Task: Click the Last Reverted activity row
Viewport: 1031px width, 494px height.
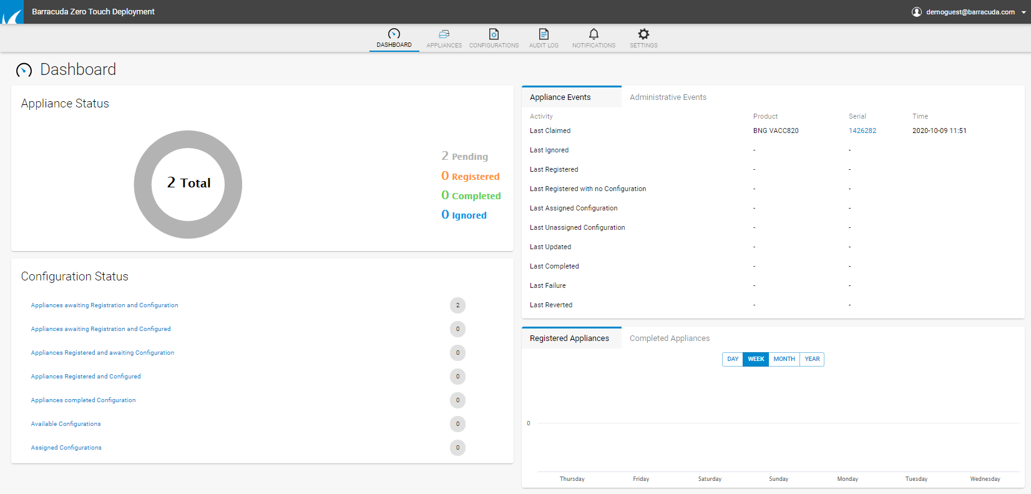Action: click(x=773, y=305)
